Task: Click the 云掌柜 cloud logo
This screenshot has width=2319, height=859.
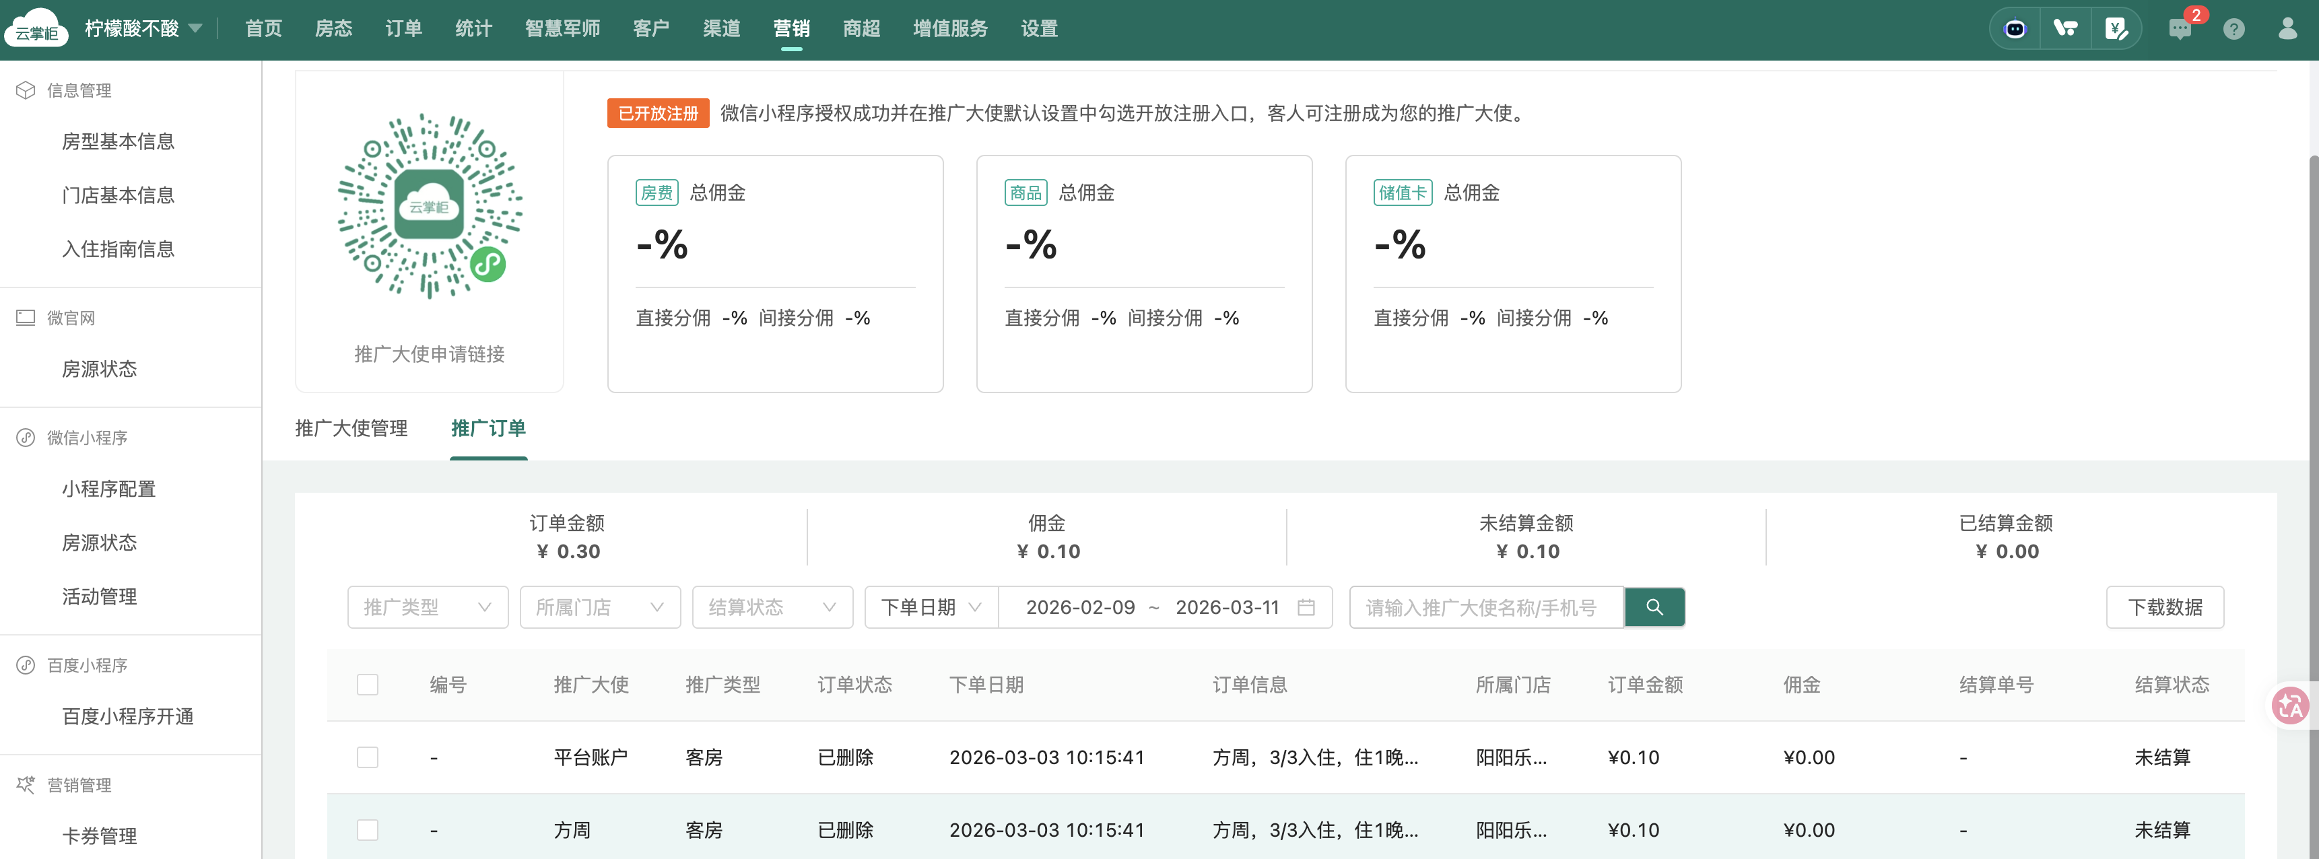Action: (36, 29)
